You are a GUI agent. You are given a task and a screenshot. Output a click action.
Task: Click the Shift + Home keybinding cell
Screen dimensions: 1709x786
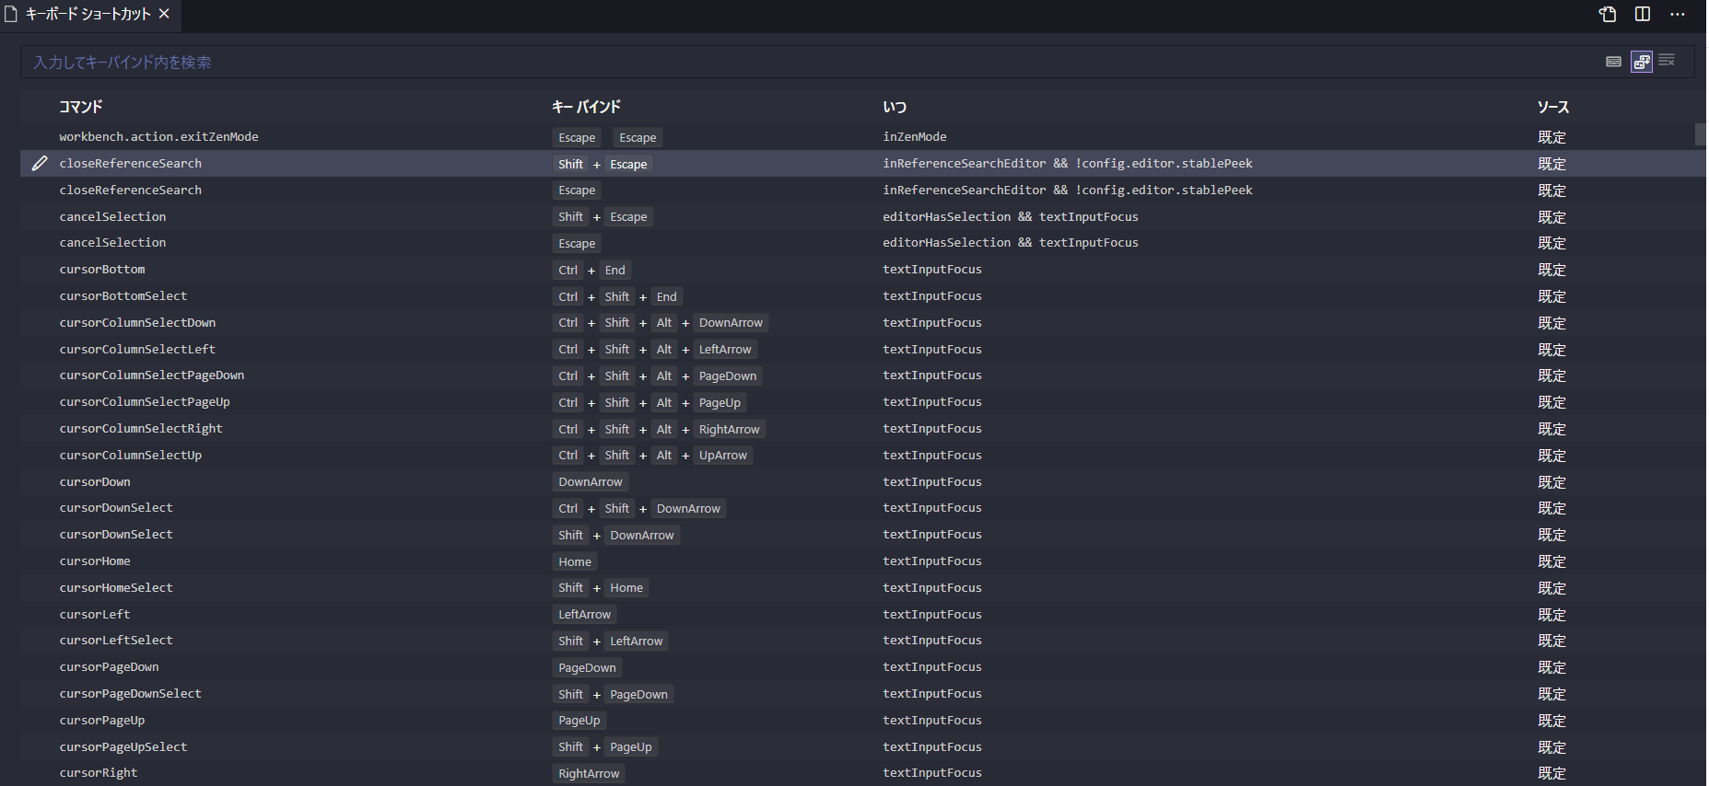[601, 588]
